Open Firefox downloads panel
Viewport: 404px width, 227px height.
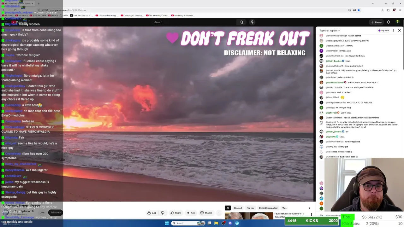point(382,10)
